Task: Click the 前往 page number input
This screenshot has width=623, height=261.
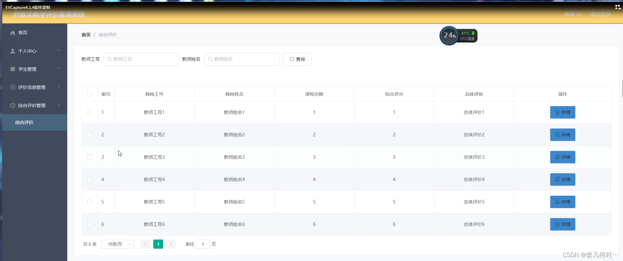Action: (x=203, y=244)
